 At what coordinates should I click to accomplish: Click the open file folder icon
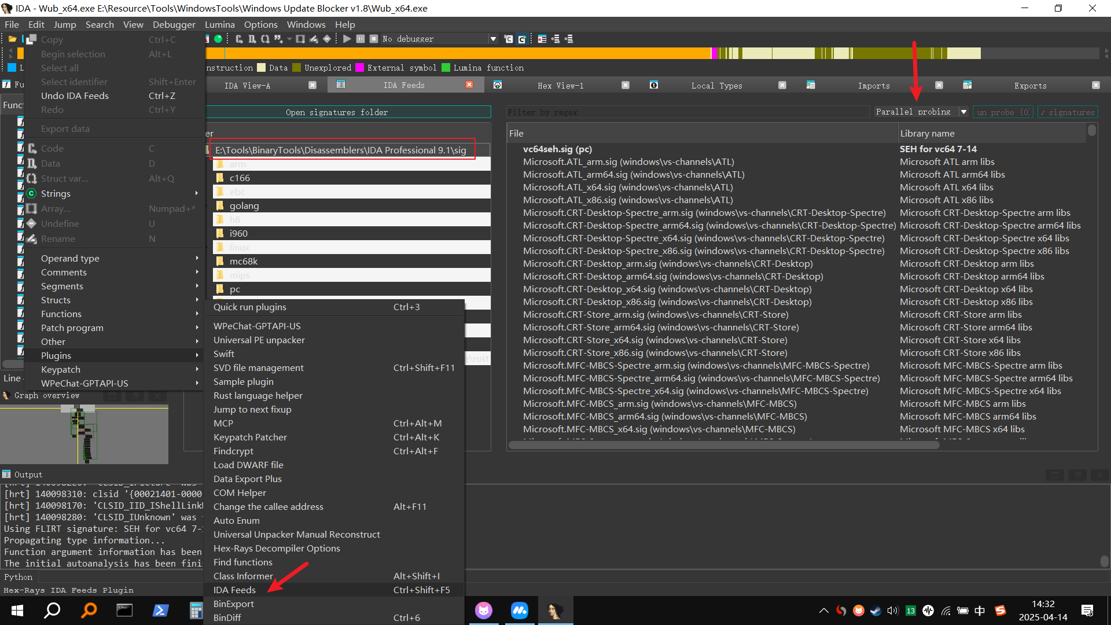(x=12, y=39)
